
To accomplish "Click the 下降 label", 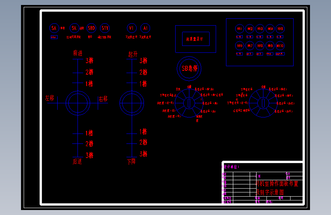I will pos(131,162).
